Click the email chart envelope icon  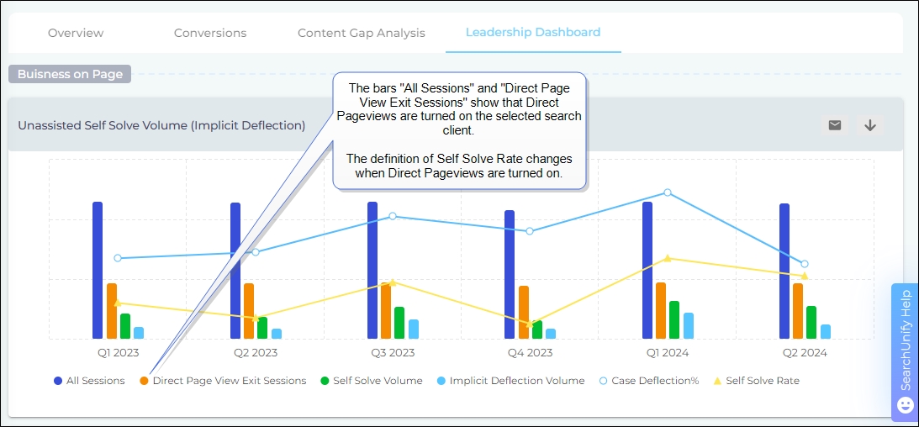click(834, 125)
